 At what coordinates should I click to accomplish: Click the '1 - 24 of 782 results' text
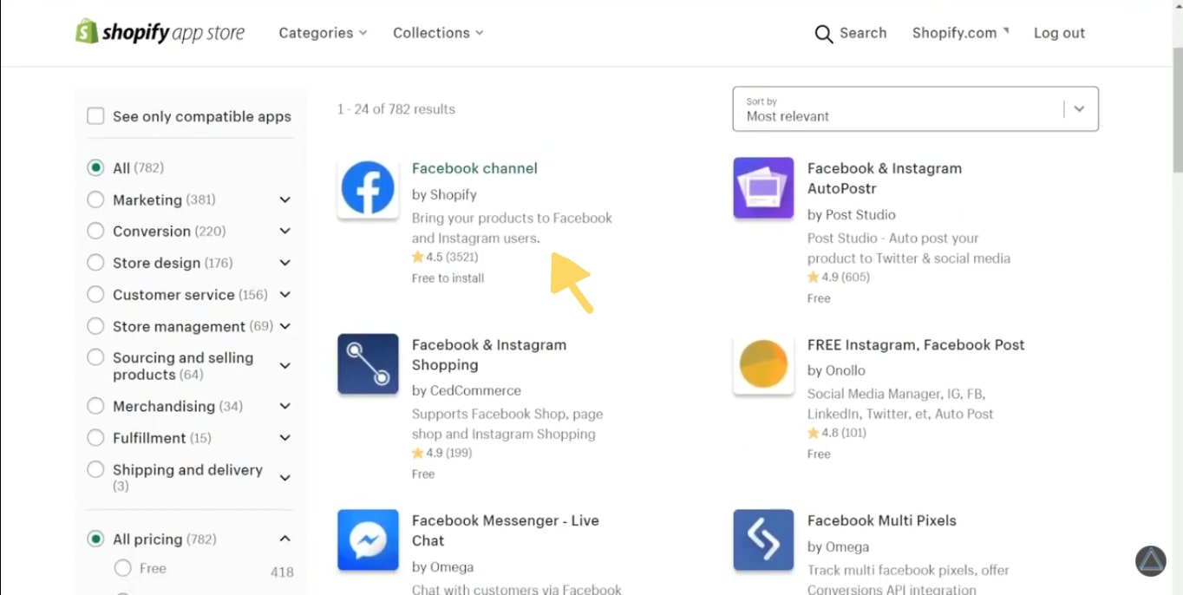click(x=396, y=109)
